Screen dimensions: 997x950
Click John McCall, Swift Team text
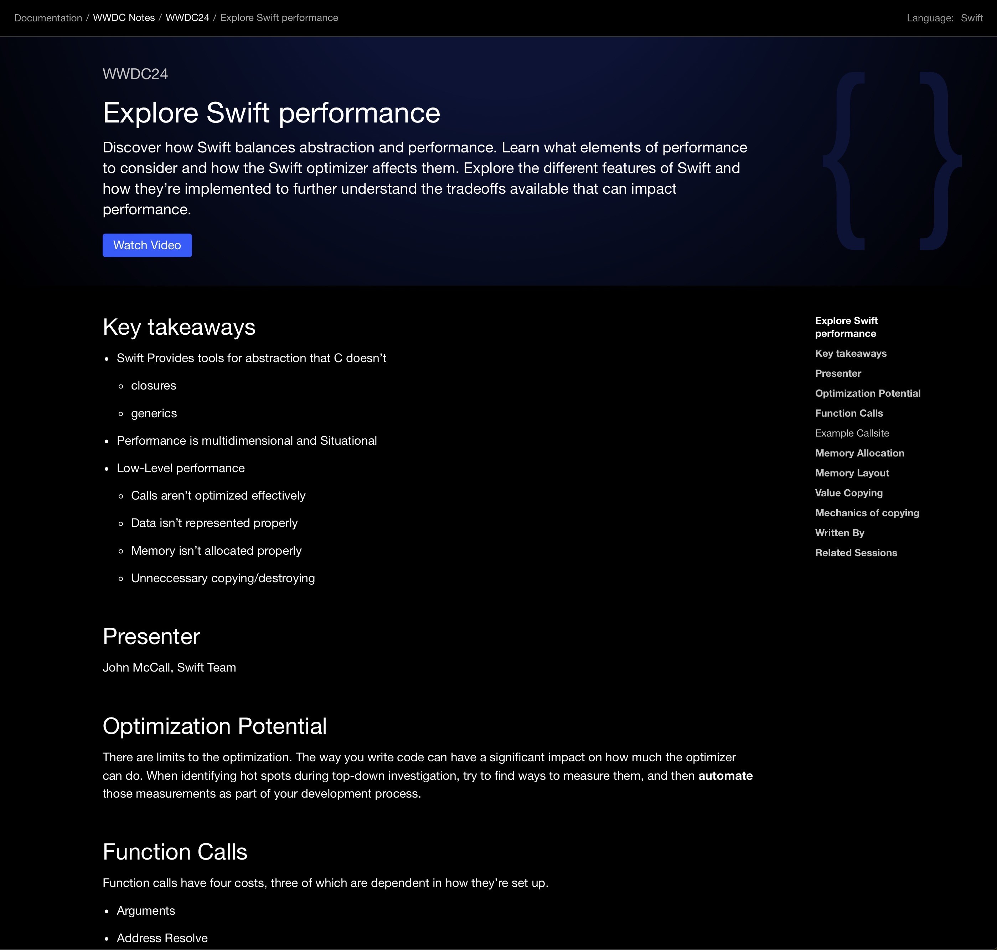pyautogui.click(x=169, y=668)
